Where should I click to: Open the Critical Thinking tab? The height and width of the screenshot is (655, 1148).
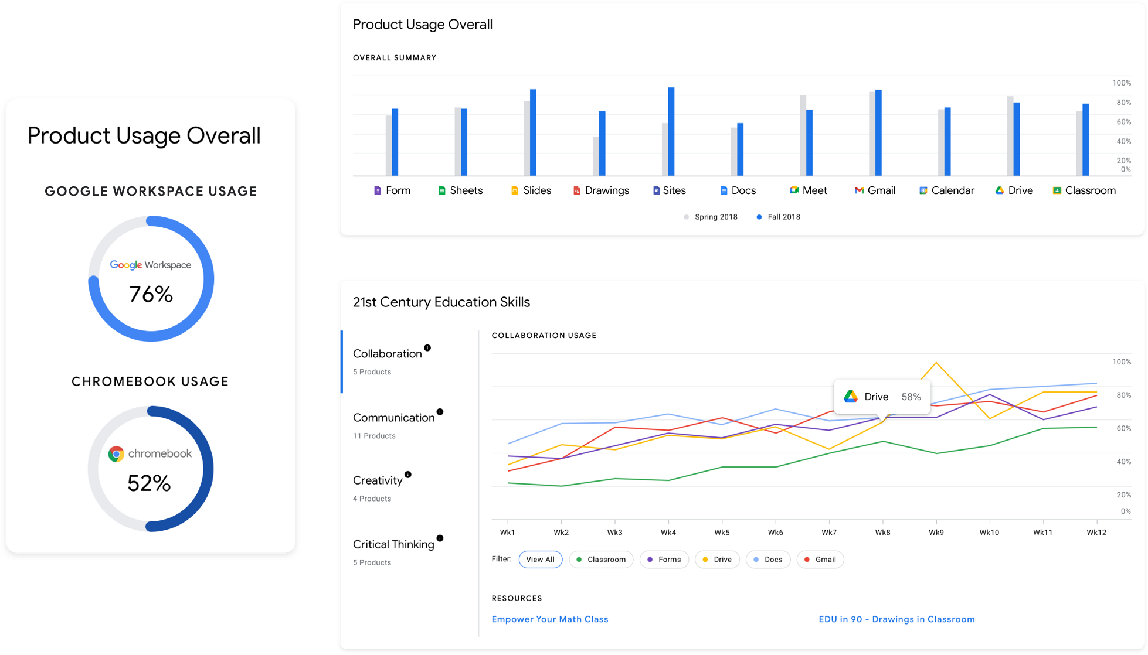pos(393,544)
